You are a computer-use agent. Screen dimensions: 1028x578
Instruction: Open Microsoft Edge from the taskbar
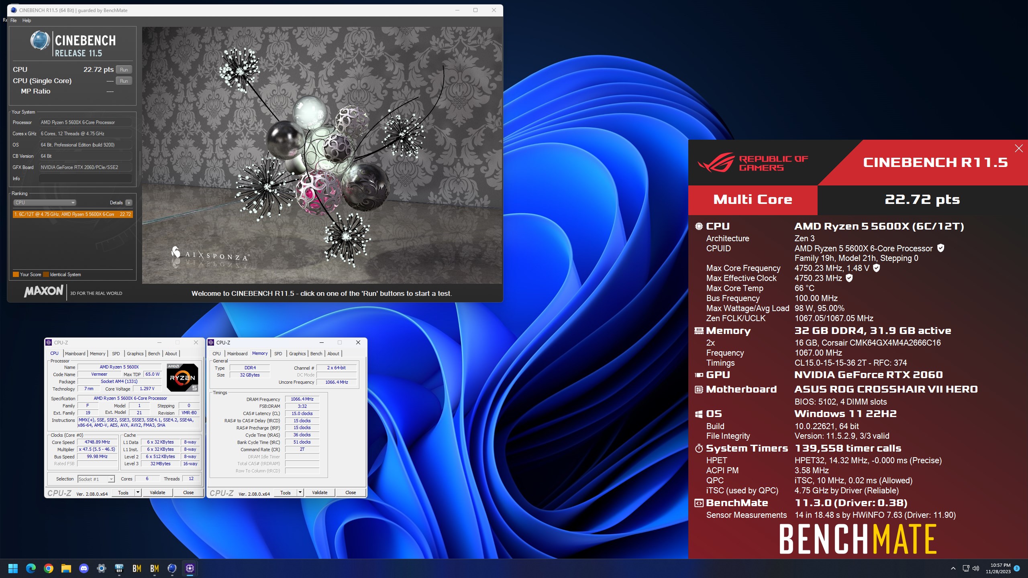click(x=31, y=568)
